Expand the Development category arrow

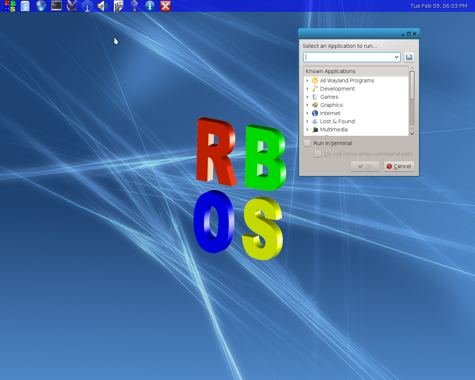307,89
